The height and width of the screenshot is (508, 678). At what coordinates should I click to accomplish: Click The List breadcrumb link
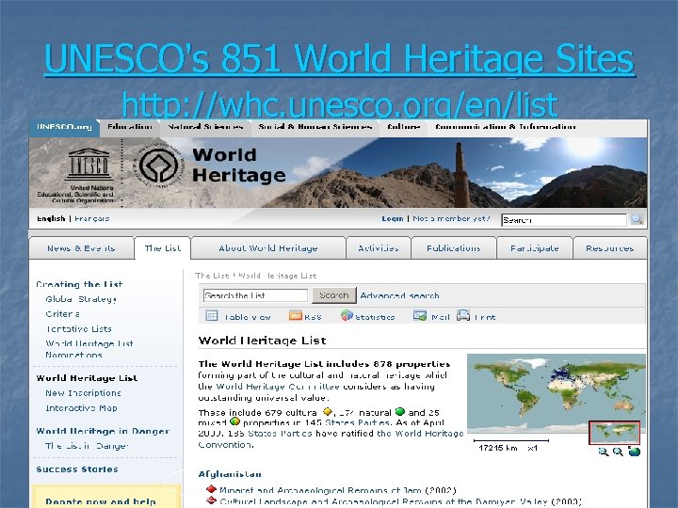tap(212, 276)
